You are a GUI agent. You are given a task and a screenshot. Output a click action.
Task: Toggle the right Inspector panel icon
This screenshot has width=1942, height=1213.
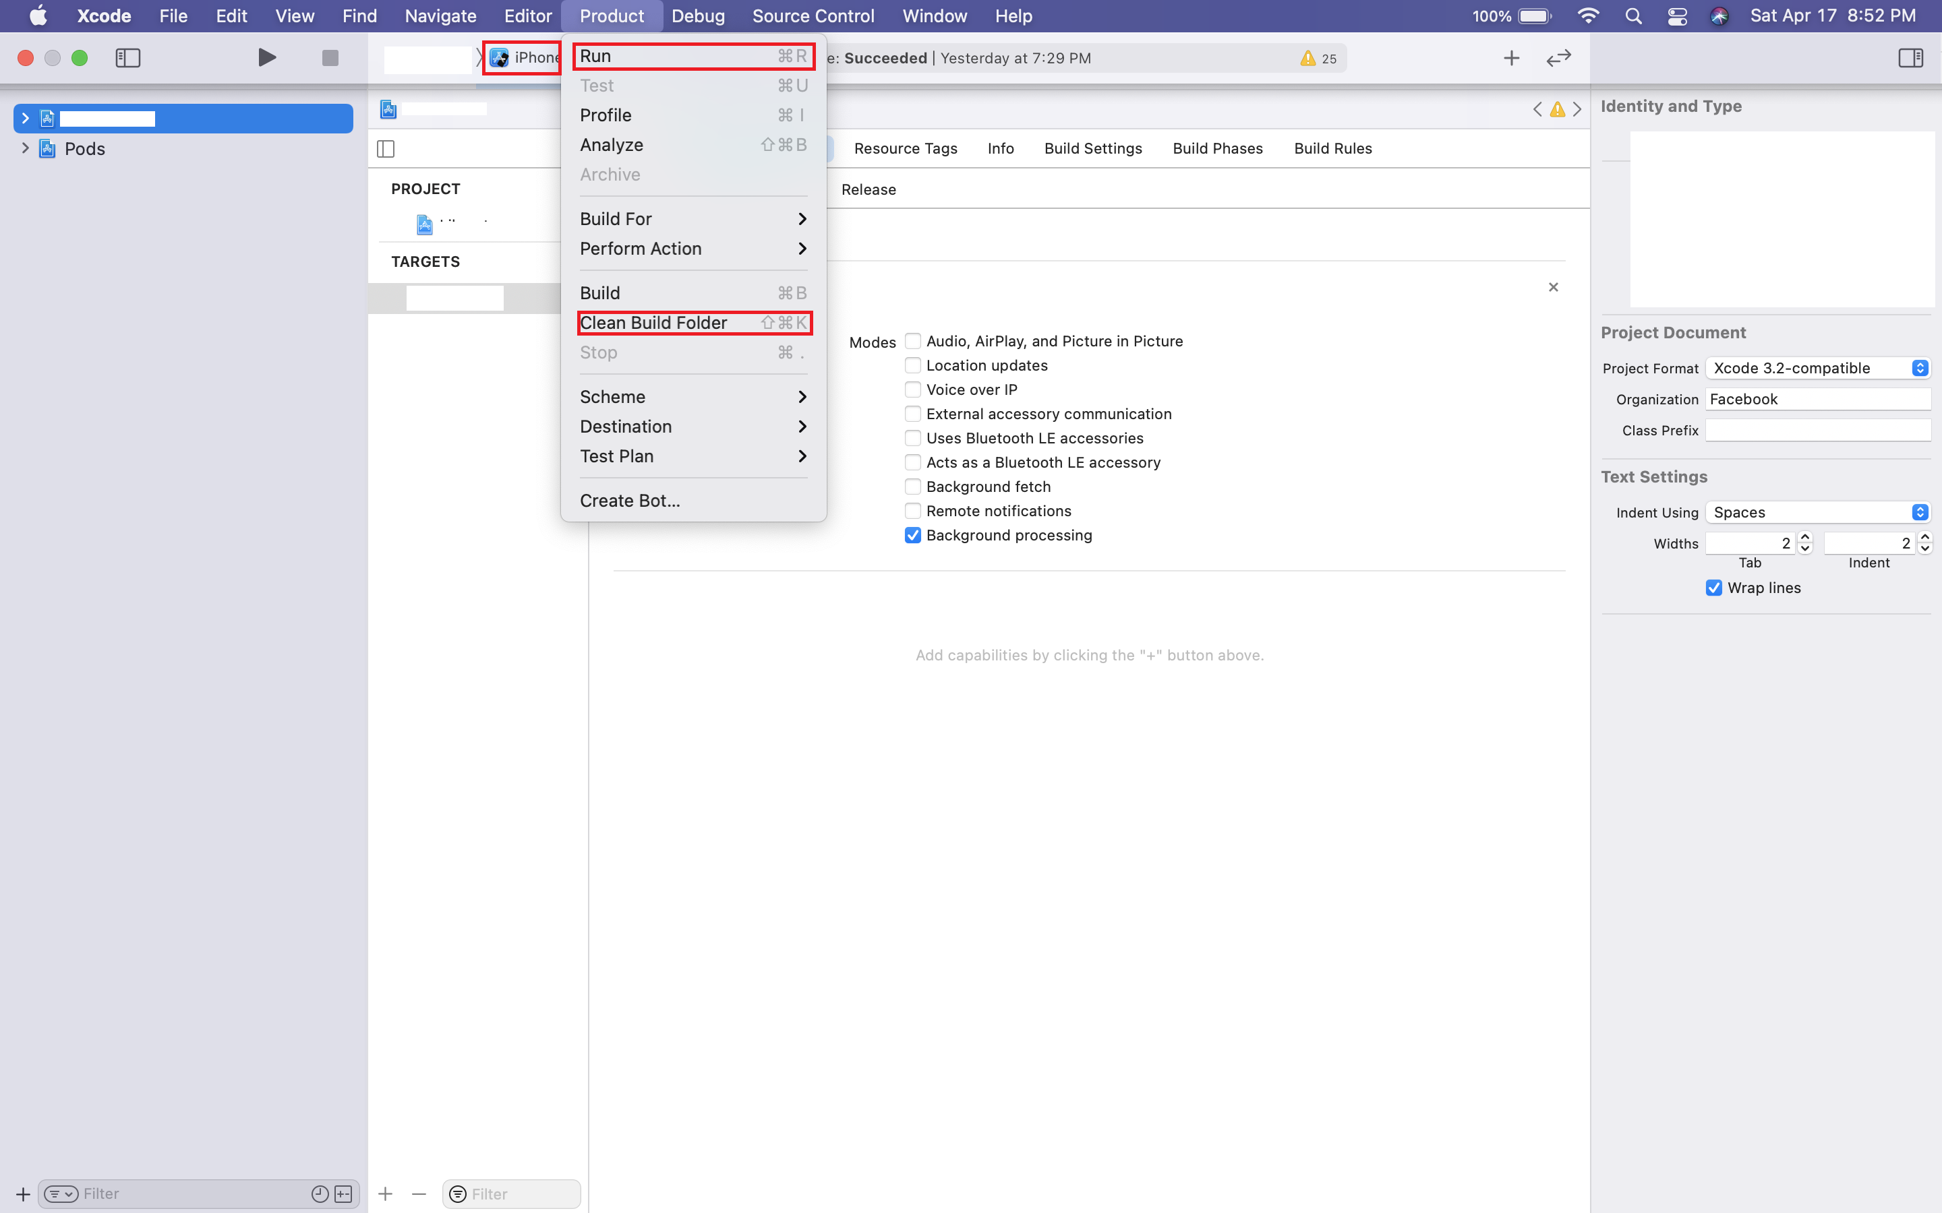click(1911, 58)
